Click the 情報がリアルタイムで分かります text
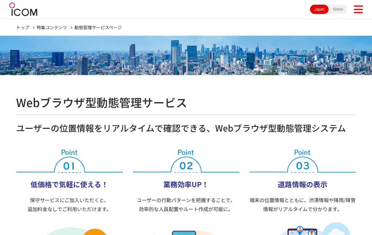The width and height of the screenshot is (372, 235). click(x=302, y=209)
